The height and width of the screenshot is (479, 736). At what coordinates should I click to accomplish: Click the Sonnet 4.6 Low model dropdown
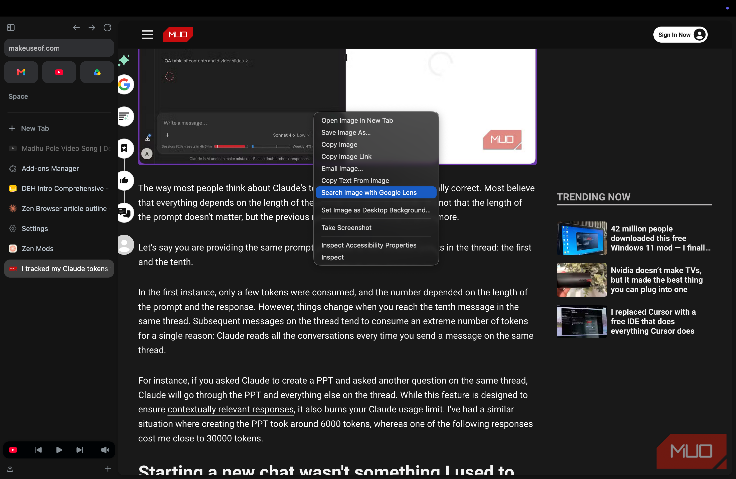point(291,135)
